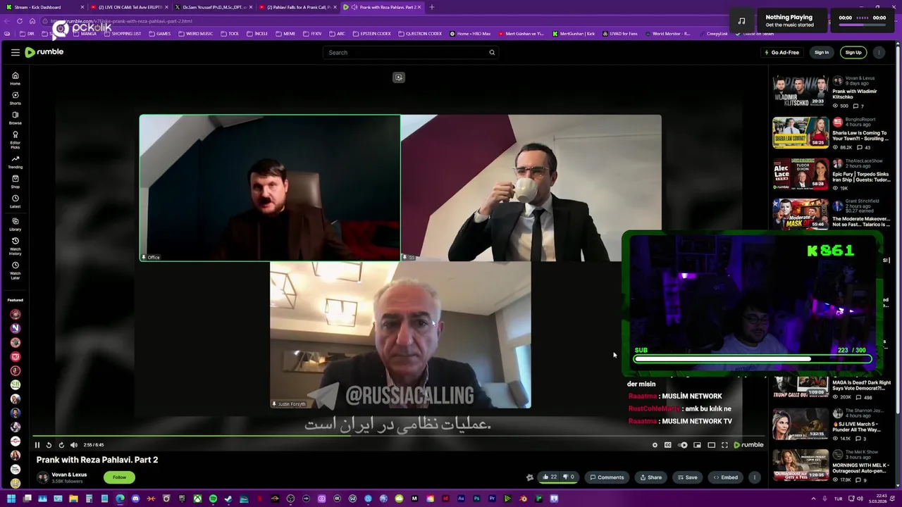Click Sign Up

(853, 52)
